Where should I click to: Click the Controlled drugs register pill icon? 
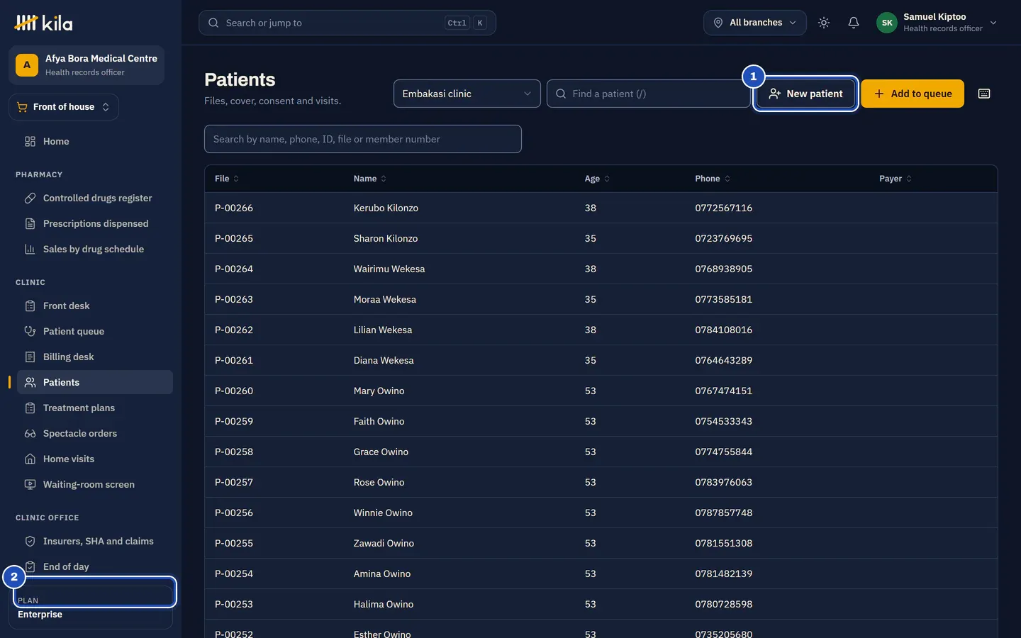30,198
